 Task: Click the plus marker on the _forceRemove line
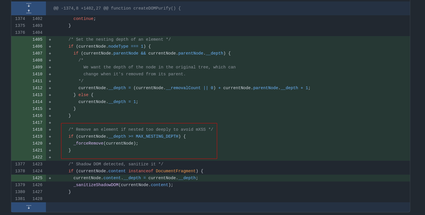[50, 143]
